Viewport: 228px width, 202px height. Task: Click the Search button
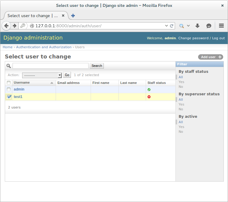tap(97, 66)
